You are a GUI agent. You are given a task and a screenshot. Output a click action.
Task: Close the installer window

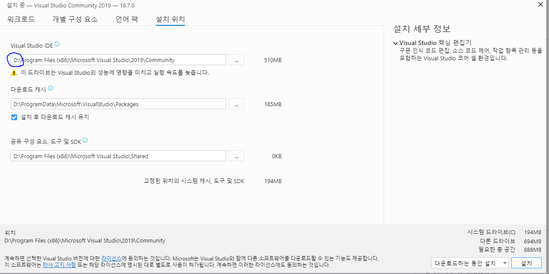541,4
